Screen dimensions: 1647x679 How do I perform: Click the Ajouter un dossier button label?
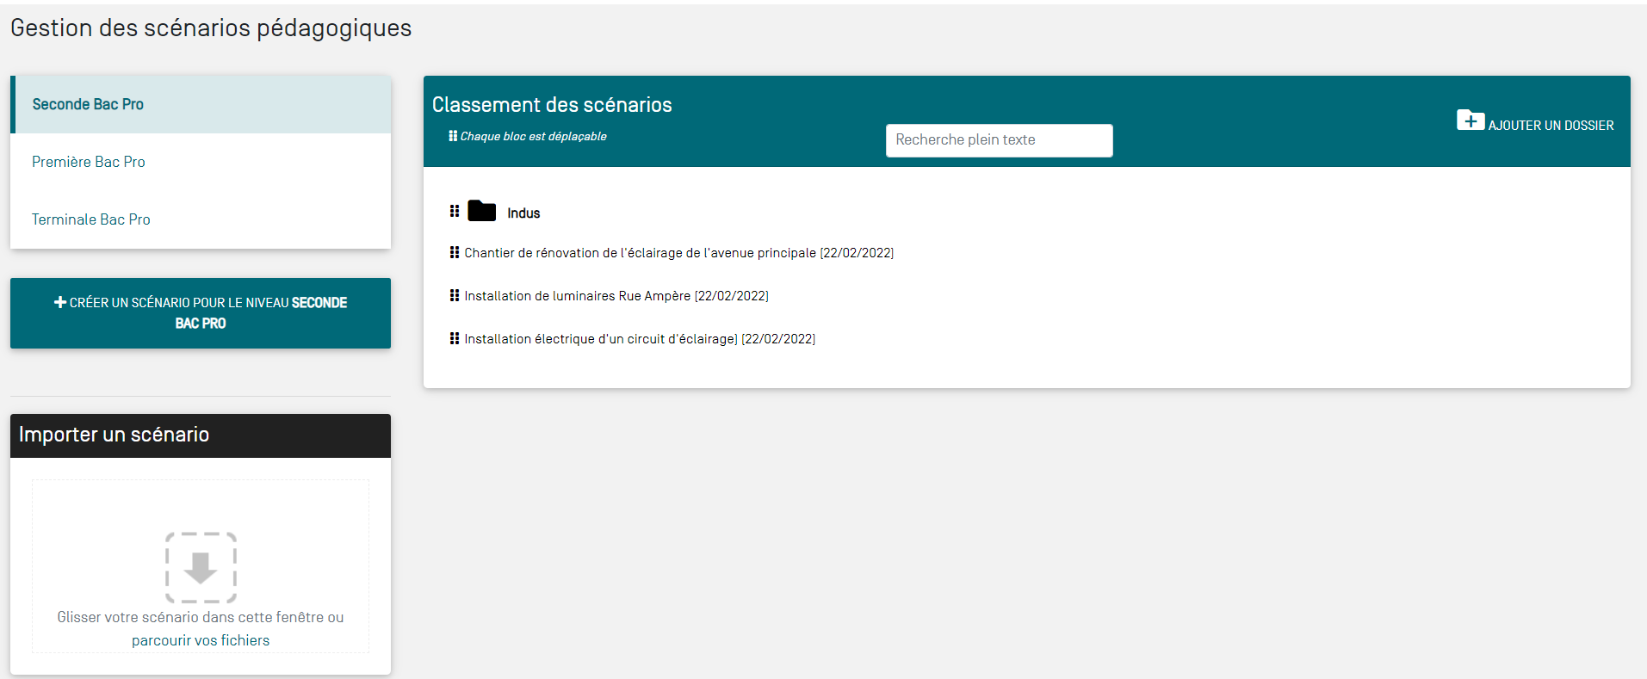click(1551, 126)
